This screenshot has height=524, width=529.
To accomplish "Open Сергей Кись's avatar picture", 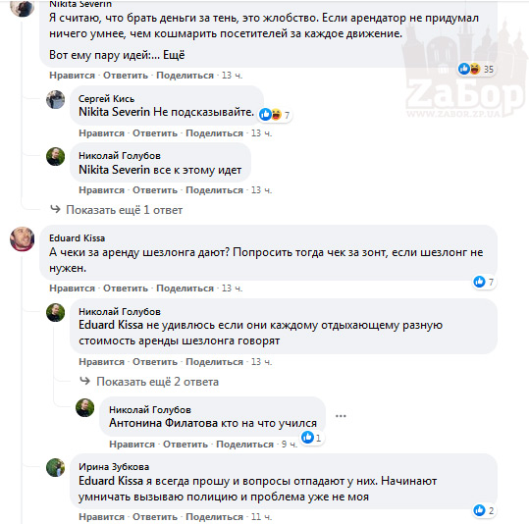I will (55, 99).
